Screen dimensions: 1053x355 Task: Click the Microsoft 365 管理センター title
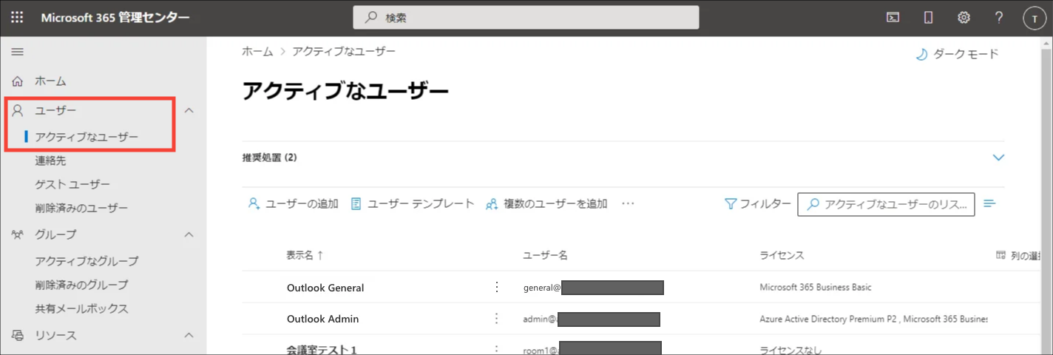115,18
